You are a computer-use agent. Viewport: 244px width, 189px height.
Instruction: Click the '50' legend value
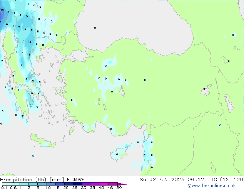(119, 187)
